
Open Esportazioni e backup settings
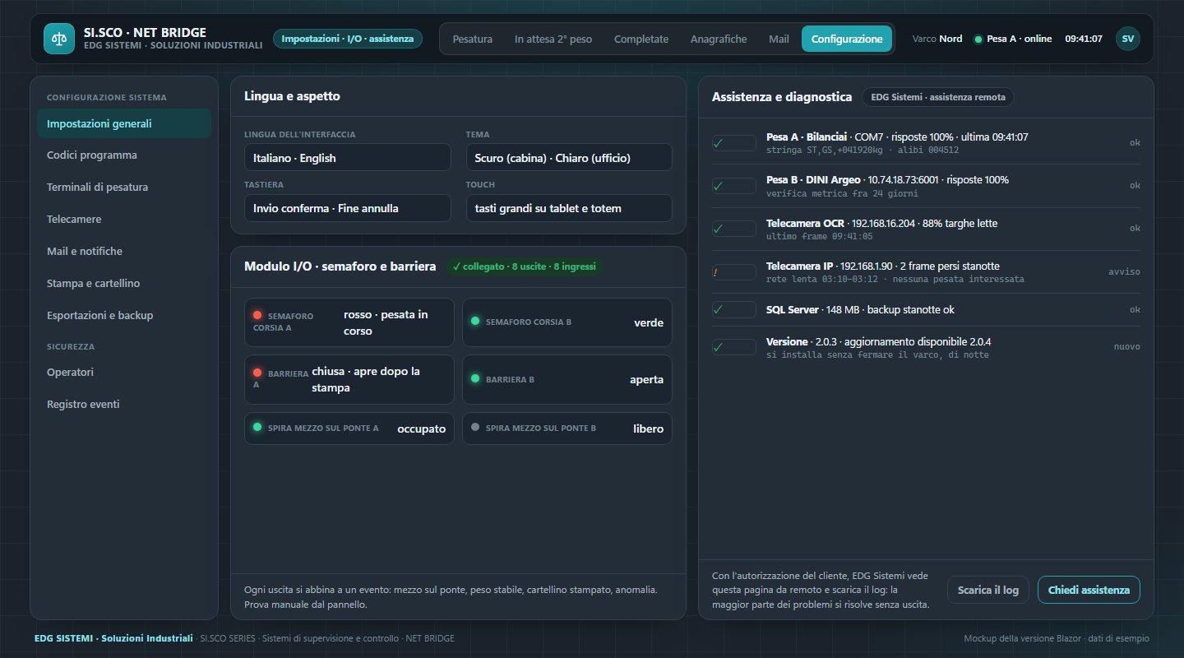point(124,316)
